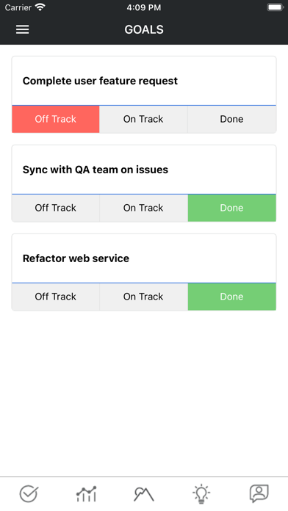Open the chart statistics tab icon

tap(86, 493)
